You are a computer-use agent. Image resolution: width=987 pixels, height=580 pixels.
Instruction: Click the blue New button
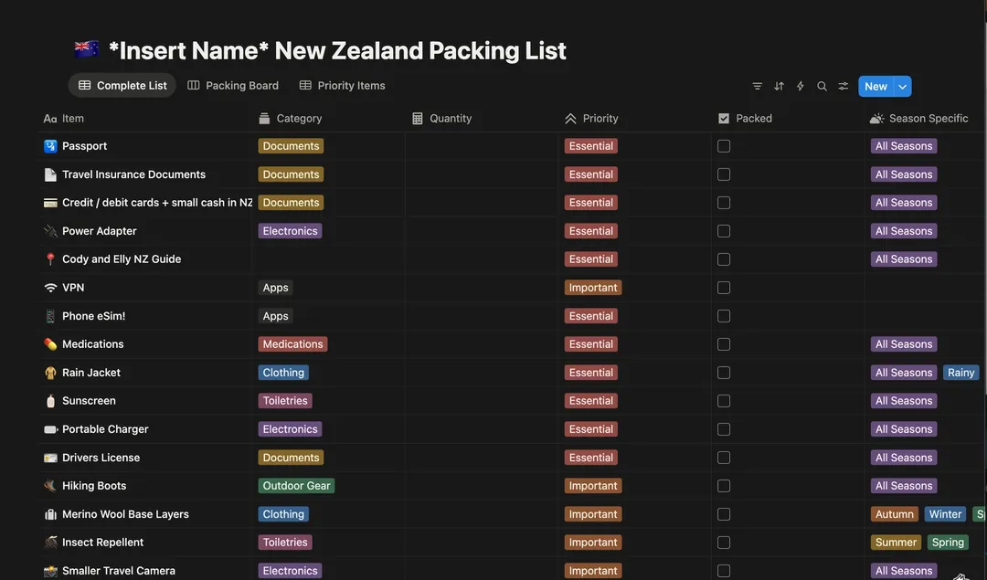click(875, 87)
